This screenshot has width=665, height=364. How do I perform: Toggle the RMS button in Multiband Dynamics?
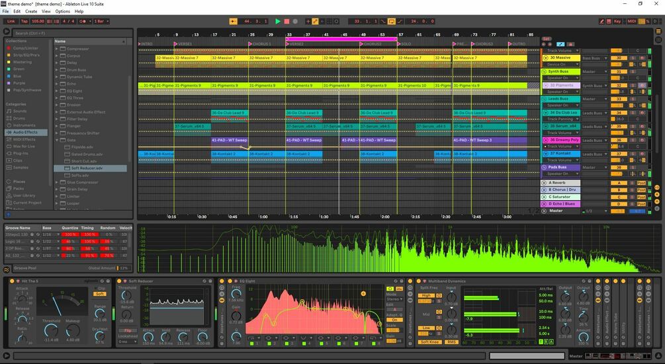pos(452,342)
